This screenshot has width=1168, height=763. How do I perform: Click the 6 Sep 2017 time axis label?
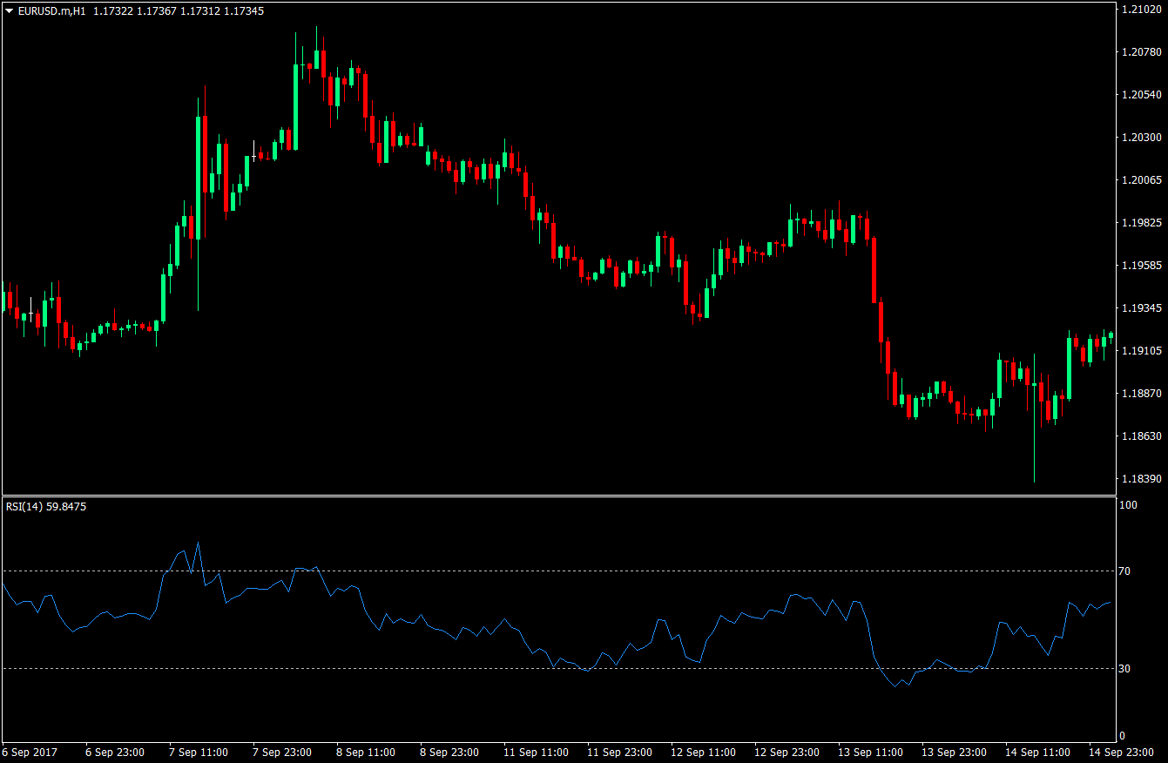29,752
